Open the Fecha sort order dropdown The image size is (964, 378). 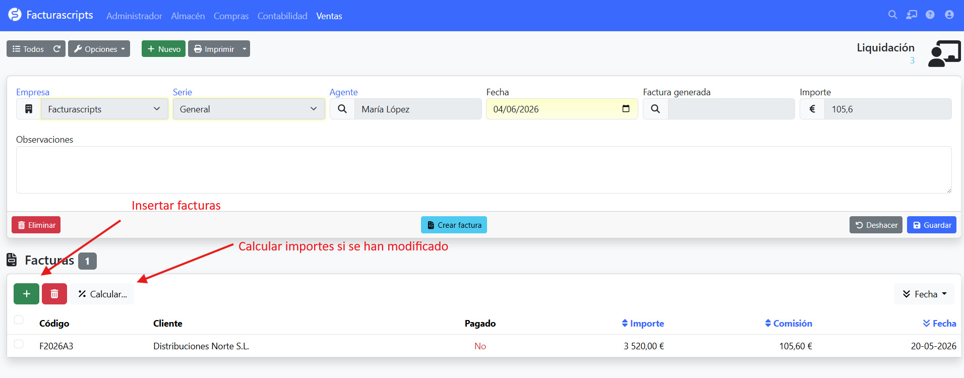coord(924,294)
